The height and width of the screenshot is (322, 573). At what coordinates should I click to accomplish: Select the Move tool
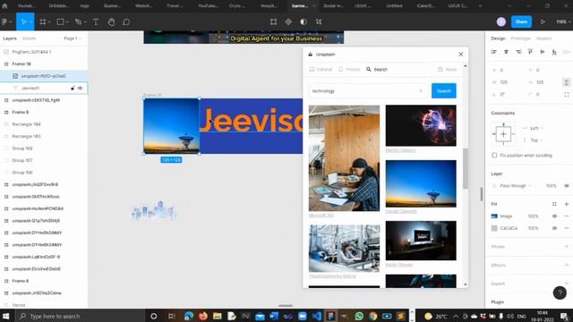pyautogui.click(x=23, y=21)
